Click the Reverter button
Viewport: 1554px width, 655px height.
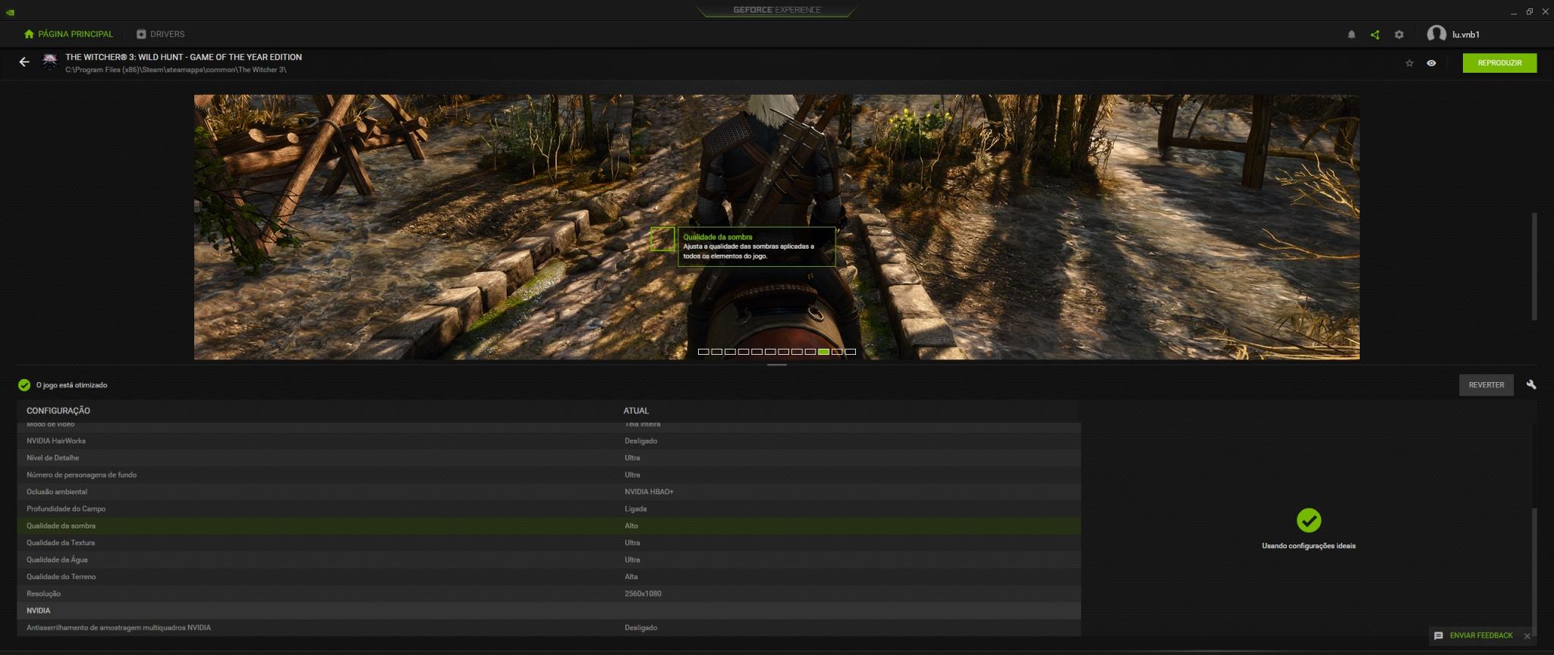point(1486,385)
